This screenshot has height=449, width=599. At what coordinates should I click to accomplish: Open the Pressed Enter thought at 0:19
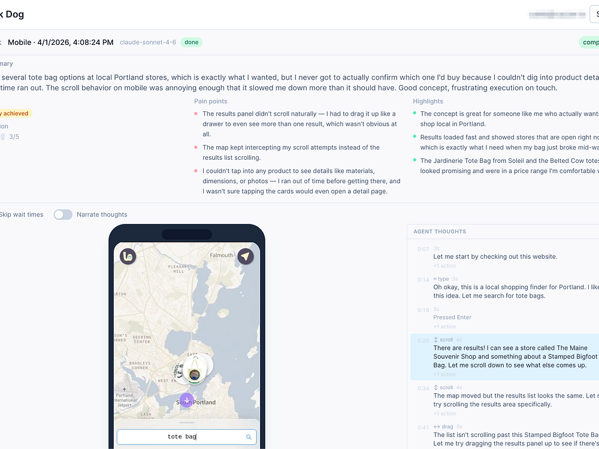pos(504,318)
